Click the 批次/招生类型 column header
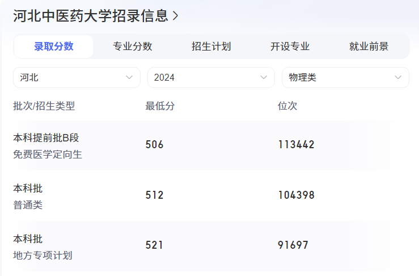The width and height of the screenshot is (419, 276). point(44,106)
